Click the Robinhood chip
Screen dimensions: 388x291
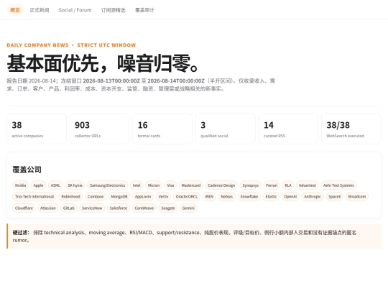tap(70, 197)
